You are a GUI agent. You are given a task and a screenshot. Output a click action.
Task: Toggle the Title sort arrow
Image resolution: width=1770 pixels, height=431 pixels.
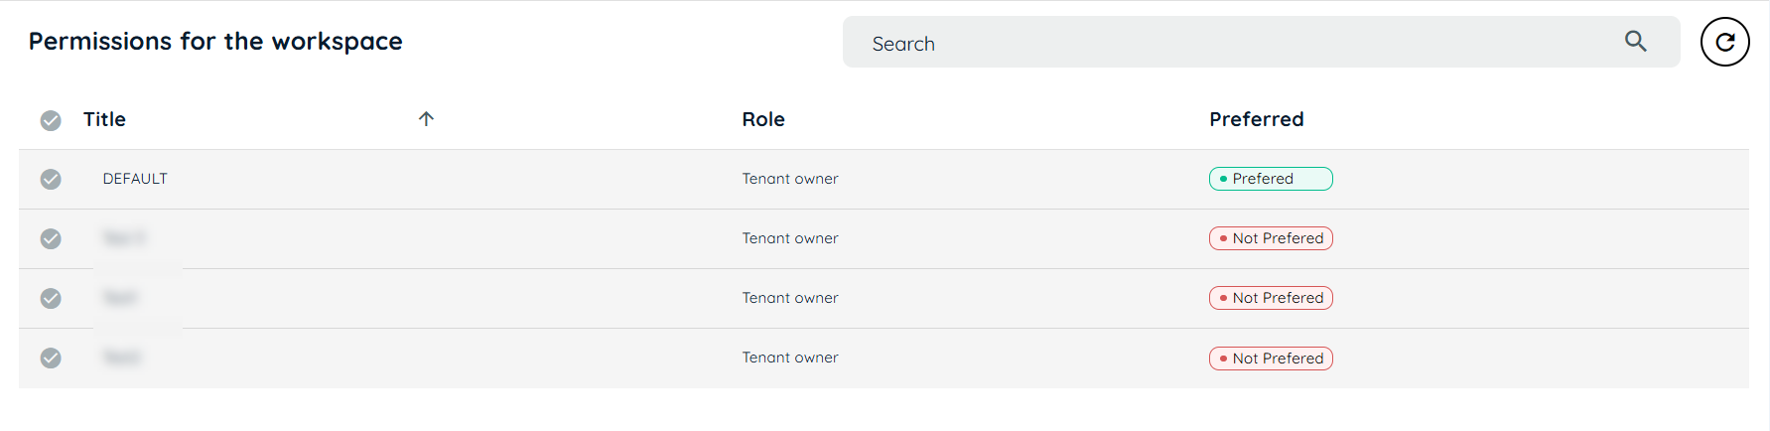426,119
